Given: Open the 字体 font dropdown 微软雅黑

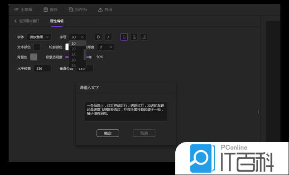Looking at the screenshot, I should (x=39, y=37).
